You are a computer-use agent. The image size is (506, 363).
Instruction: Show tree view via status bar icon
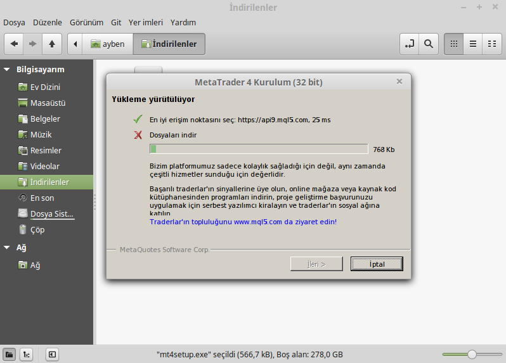27,355
